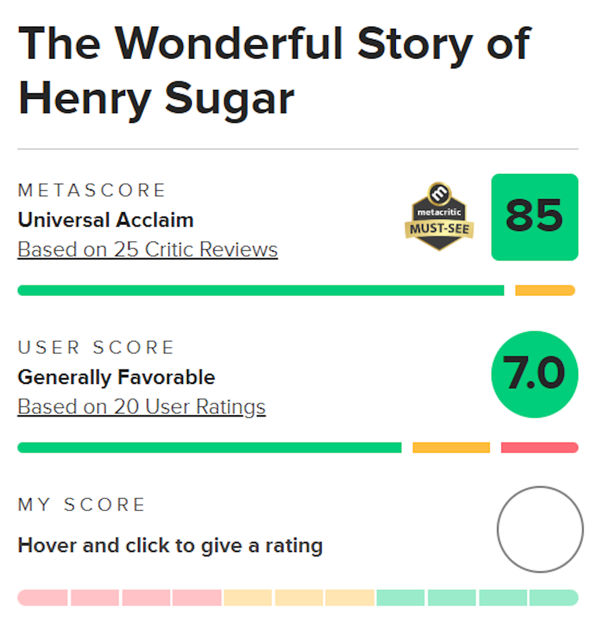Select the USER SCORE section heading

pos(96,347)
